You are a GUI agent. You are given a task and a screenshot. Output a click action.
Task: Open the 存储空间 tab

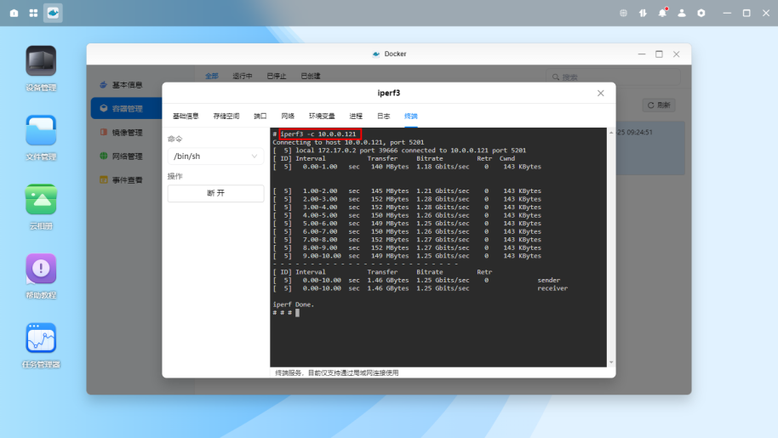[226, 116]
